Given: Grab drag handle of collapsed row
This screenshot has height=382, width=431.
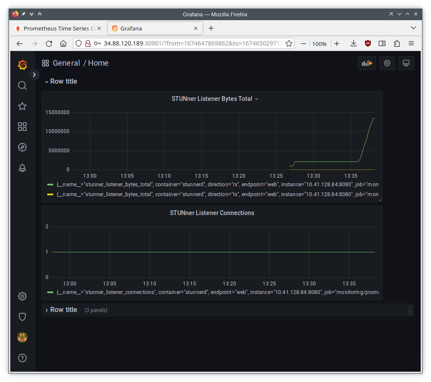Looking at the screenshot, I should coord(410,310).
